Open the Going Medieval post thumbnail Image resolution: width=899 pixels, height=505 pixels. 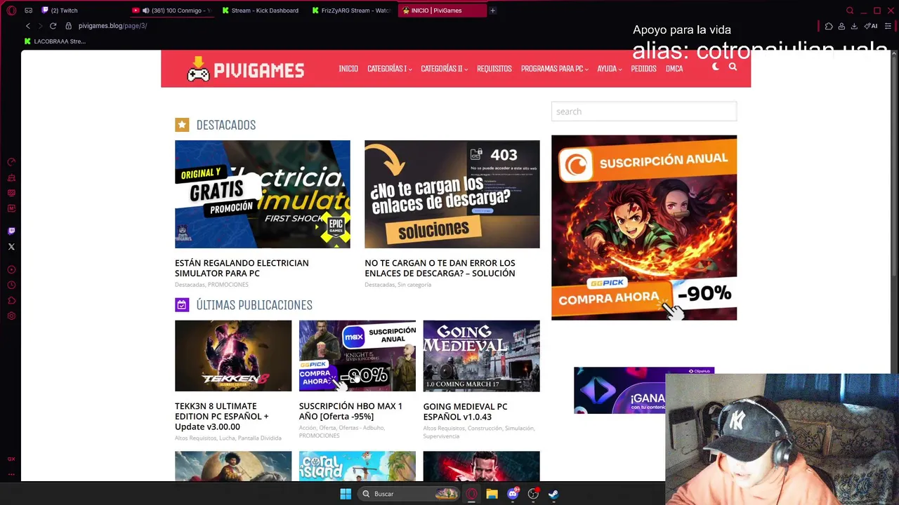(x=481, y=356)
